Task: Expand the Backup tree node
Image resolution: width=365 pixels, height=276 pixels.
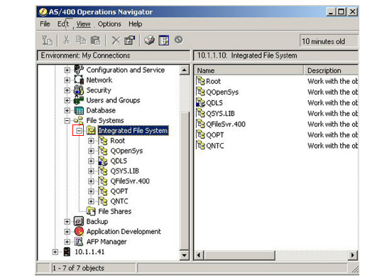Action: click(67, 221)
